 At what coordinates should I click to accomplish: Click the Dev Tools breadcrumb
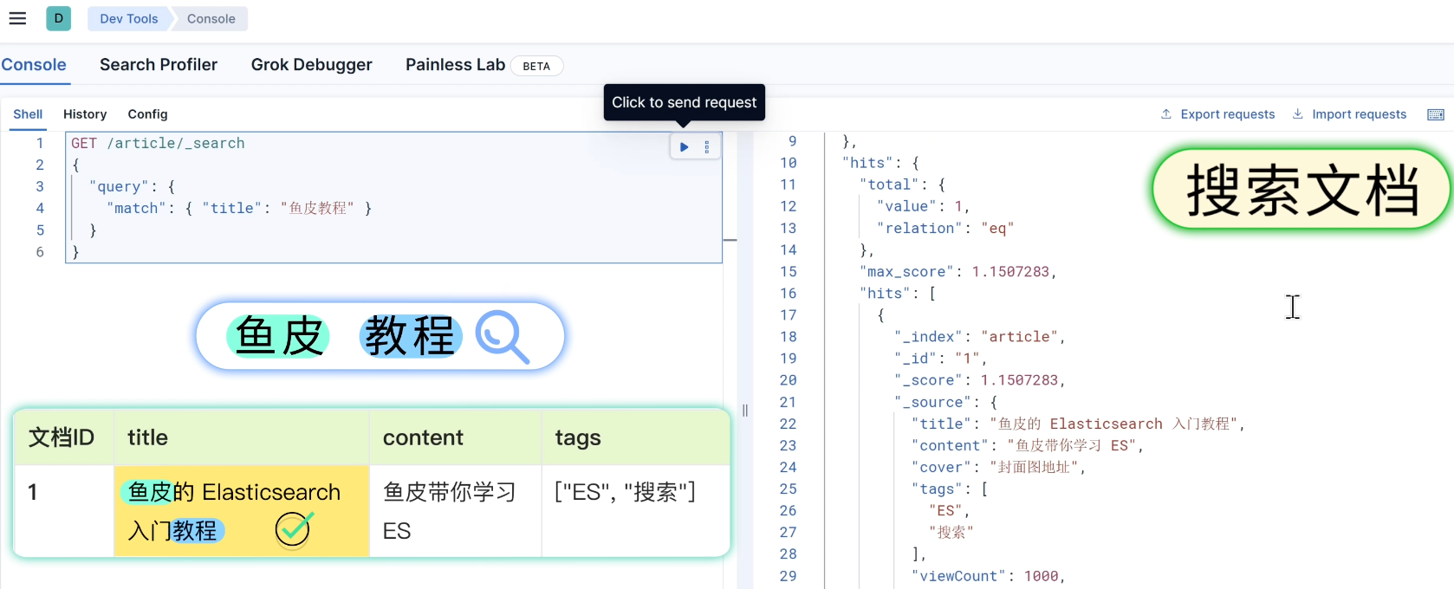point(129,18)
